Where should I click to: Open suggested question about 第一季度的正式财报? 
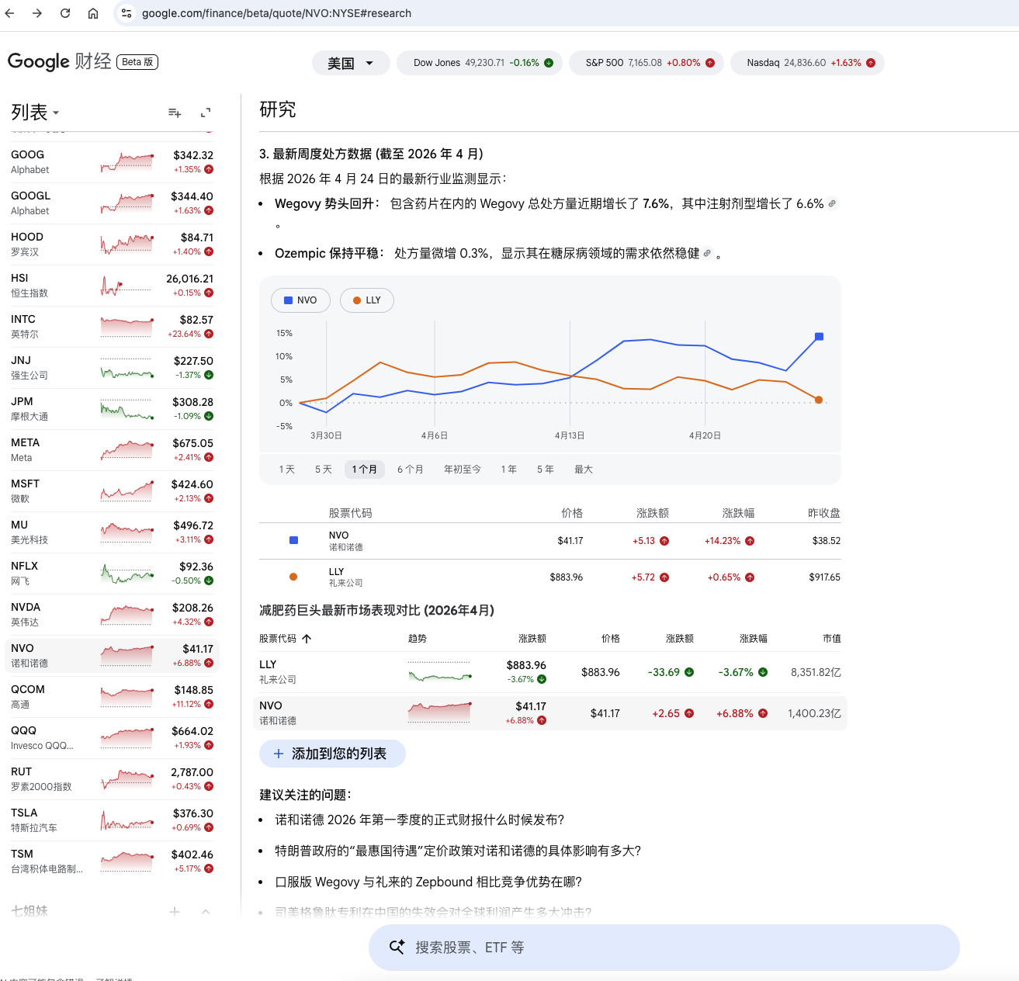click(420, 820)
